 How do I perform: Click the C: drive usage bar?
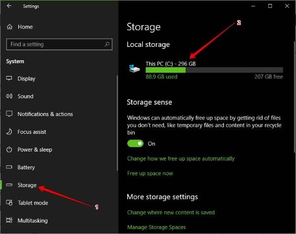[x=214, y=70]
